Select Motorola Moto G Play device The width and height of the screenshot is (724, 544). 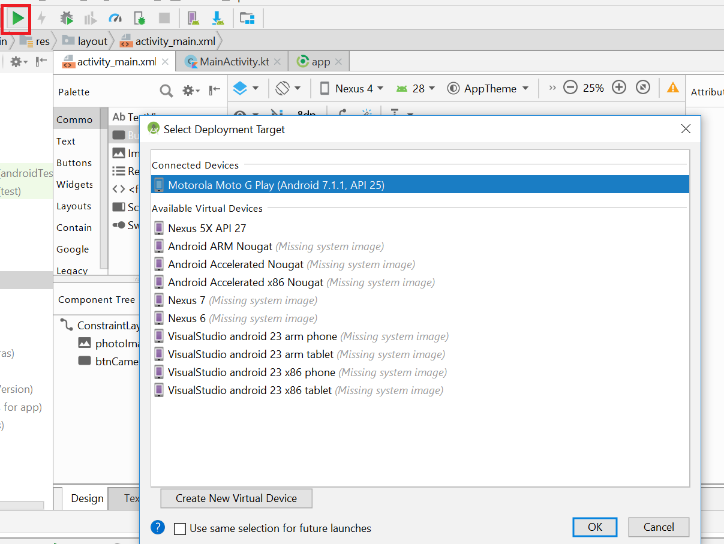coord(420,185)
